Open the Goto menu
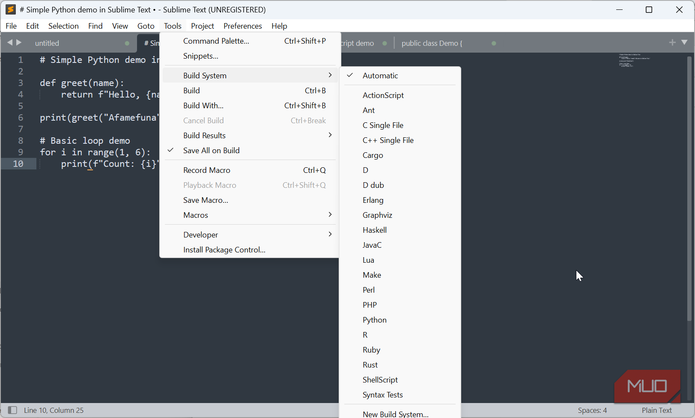The image size is (695, 418). pyautogui.click(x=146, y=26)
